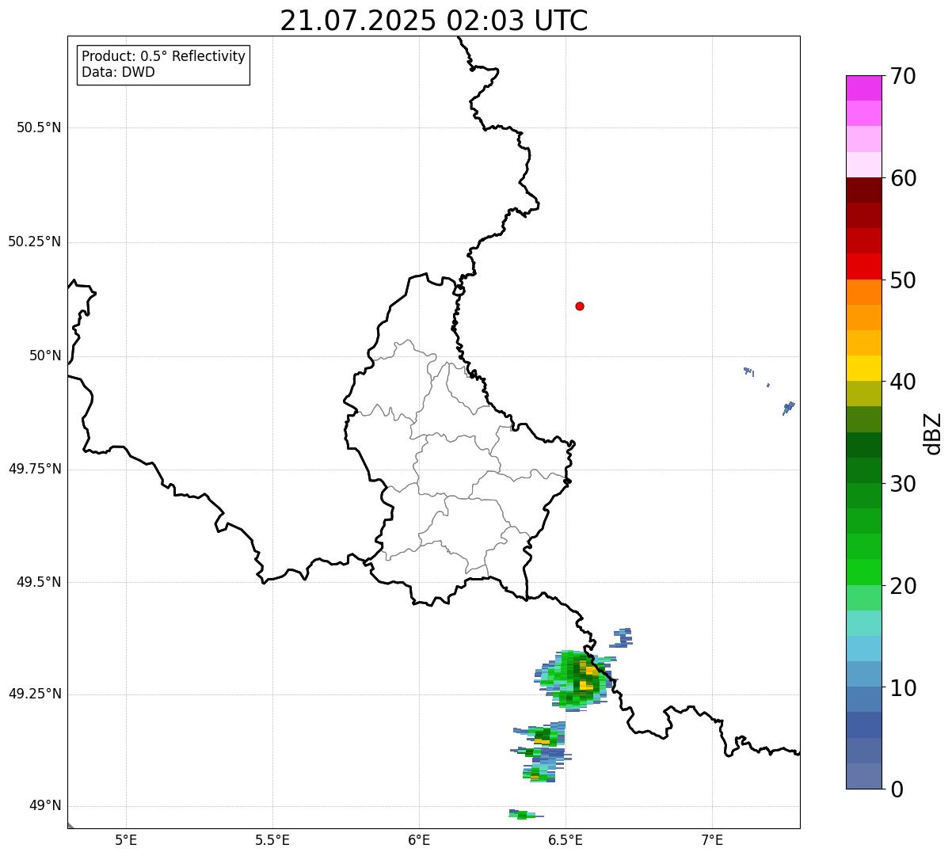Click the 49.75°N latitude label
The width and height of the screenshot is (952, 856).
coord(35,469)
